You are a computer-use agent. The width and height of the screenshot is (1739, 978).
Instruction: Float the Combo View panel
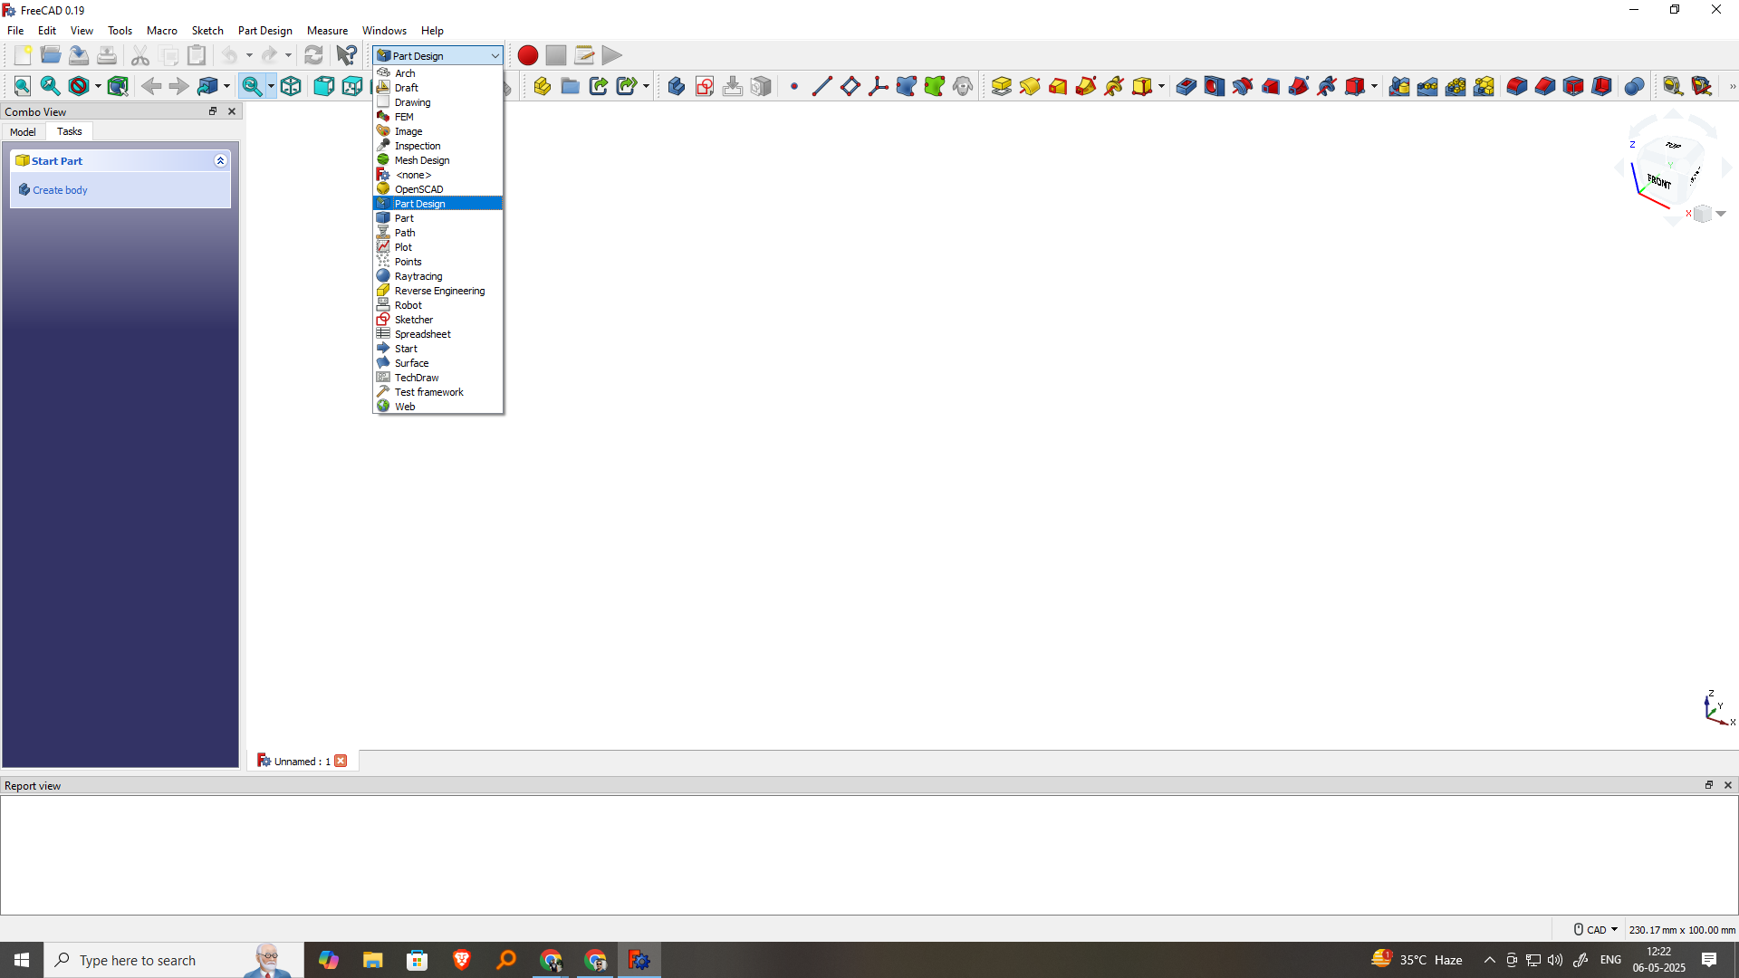(x=213, y=111)
